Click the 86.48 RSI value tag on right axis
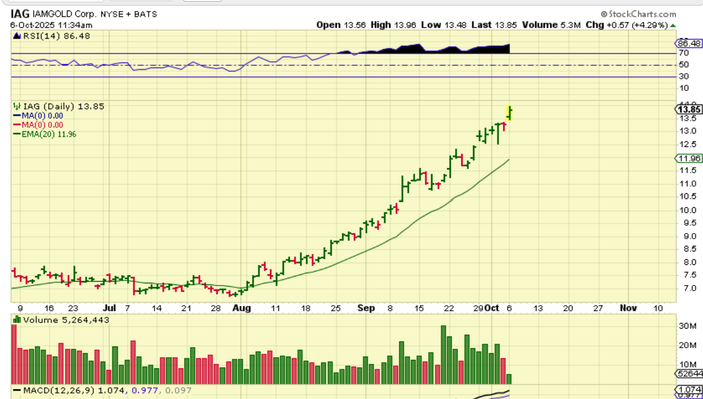Screen dimensions: 703x399 [x=688, y=43]
